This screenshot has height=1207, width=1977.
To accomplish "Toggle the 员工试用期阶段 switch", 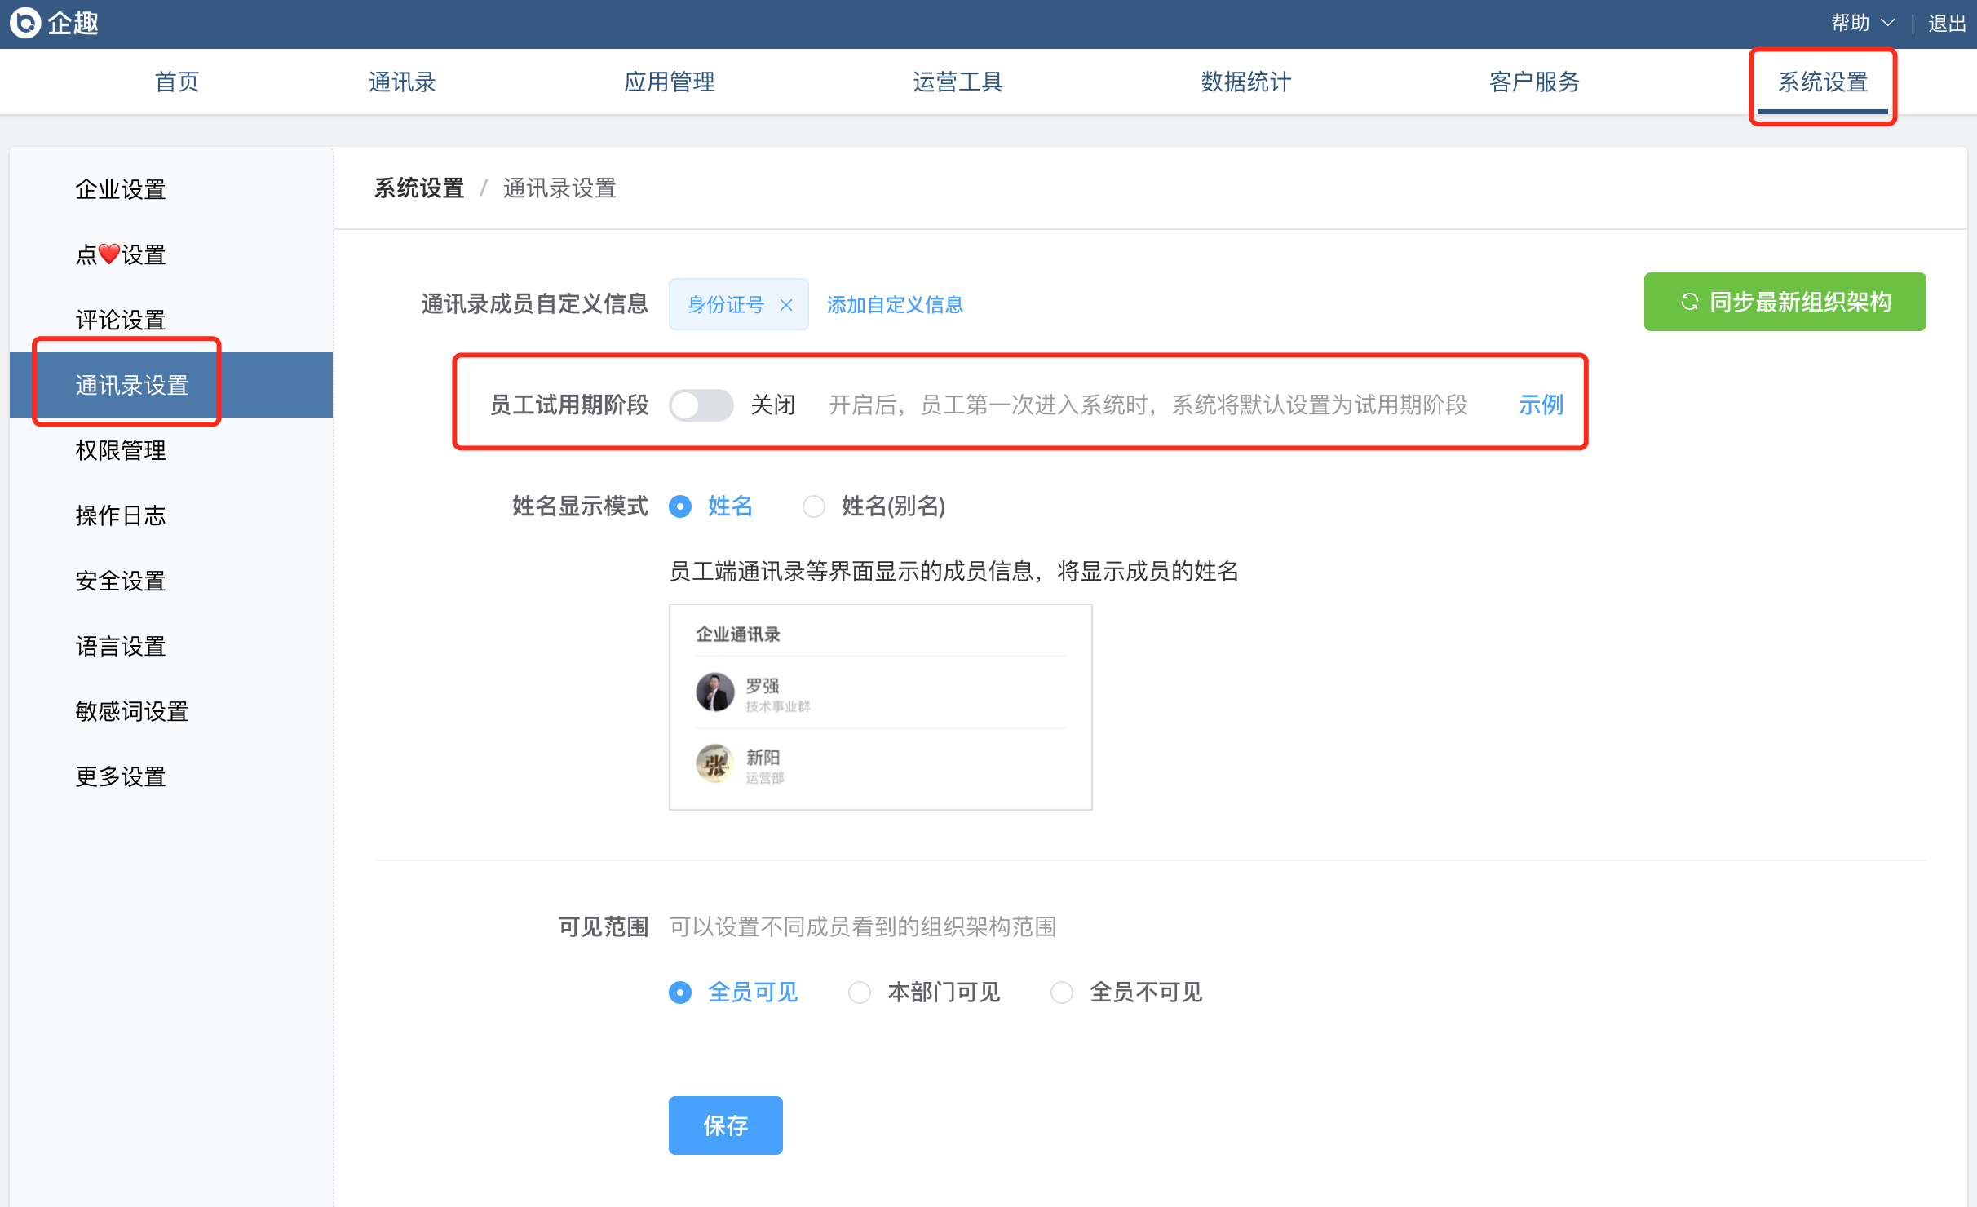I will 701,405.
